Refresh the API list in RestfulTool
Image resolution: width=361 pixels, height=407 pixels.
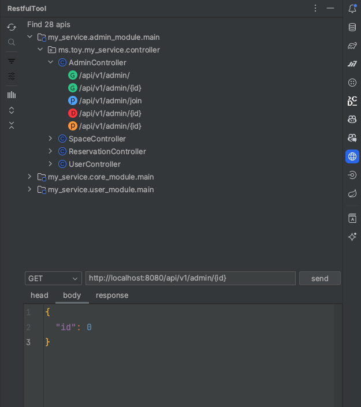(x=12, y=27)
